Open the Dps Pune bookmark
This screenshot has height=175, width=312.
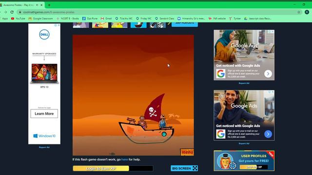tap(90, 18)
